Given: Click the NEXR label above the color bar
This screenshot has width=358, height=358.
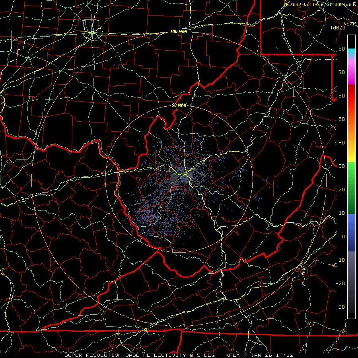Looking at the screenshot, I should coord(350,24).
